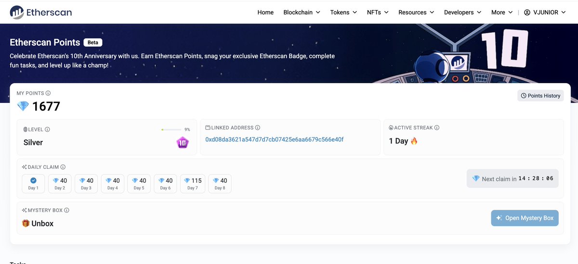Click the user profile icon beside VJUNIOR
This screenshot has height=264, width=578.
coord(527,13)
